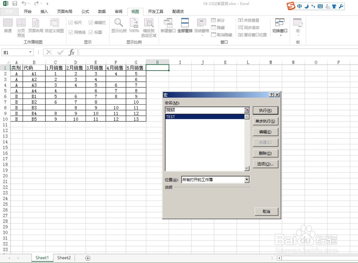Open Custom Views (自定义视图)
Viewport: 358px width, 263px height.
(54, 25)
